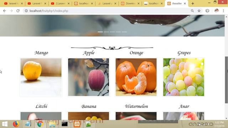This screenshot has height=128, width=228.
Task: Click the Grapes heading
Action: point(184,53)
